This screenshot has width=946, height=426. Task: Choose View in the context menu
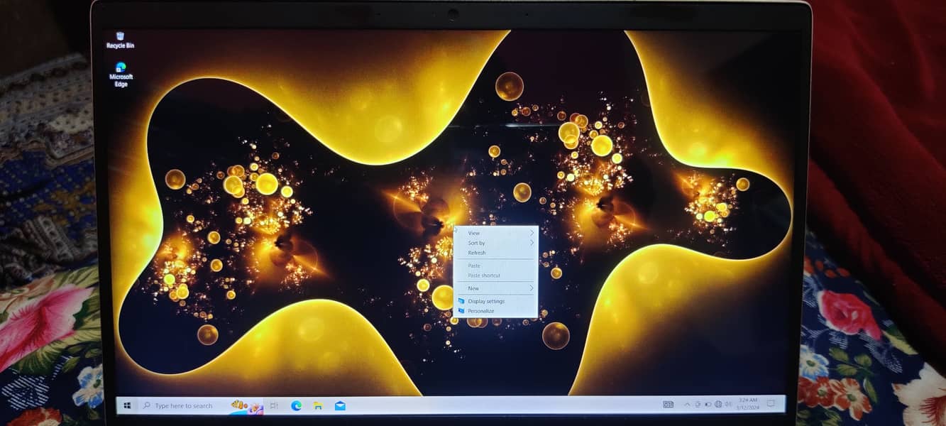495,233
